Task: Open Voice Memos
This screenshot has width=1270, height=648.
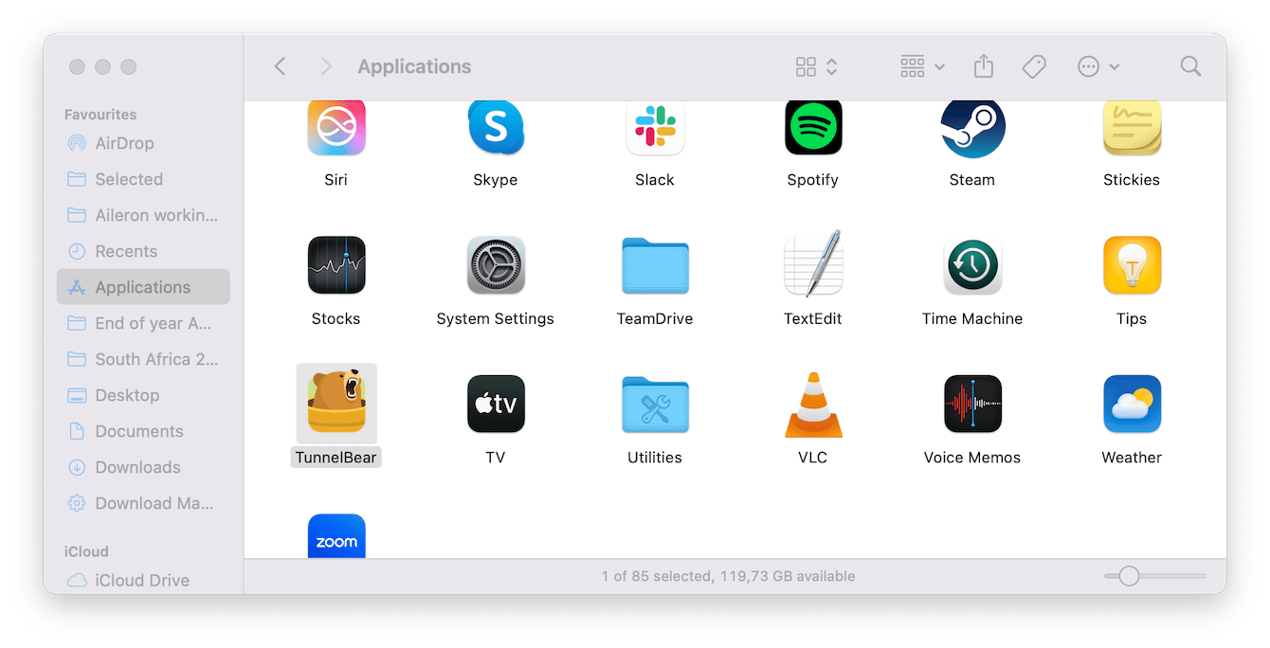Action: (x=971, y=404)
